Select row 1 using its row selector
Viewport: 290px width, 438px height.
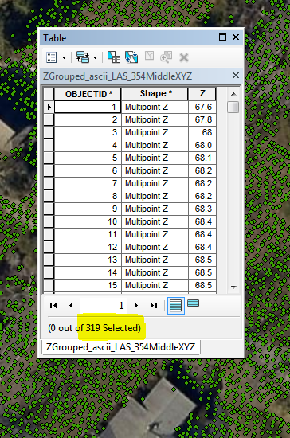click(x=49, y=107)
